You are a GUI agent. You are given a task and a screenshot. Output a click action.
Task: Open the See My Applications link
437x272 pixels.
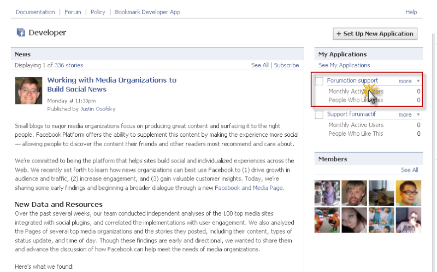coord(344,65)
